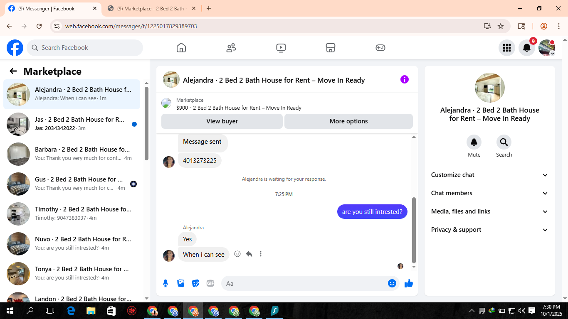Click the browser address bar URL
568x319 pixels.
(131, 26)
